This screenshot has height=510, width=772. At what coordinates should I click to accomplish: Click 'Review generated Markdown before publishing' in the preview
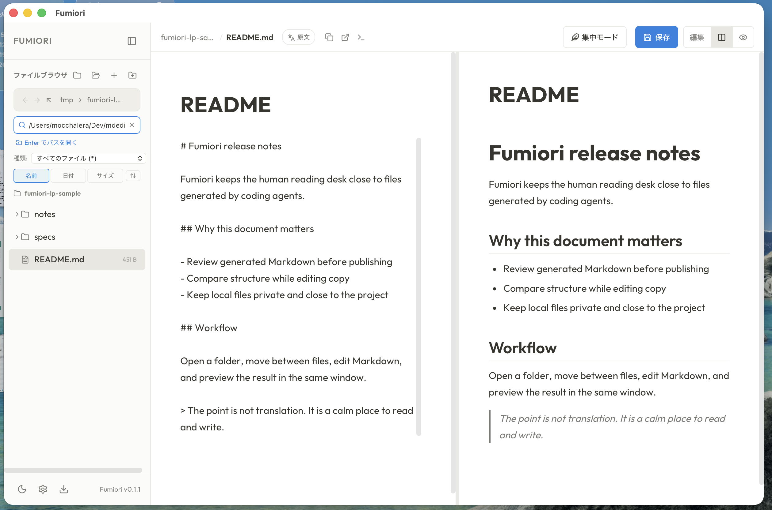606,269
